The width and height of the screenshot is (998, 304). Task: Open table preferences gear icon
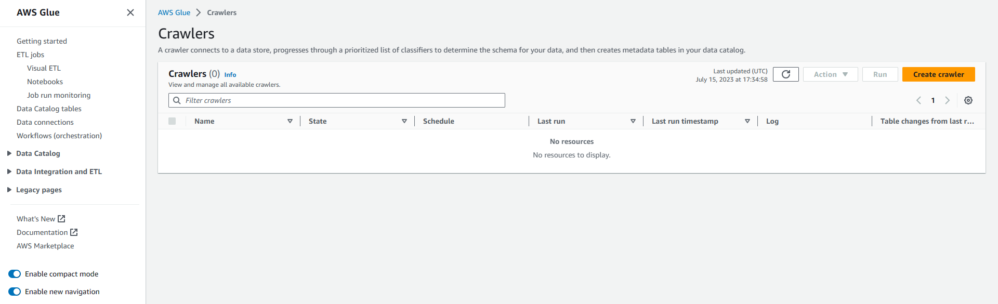coord(968,100)
